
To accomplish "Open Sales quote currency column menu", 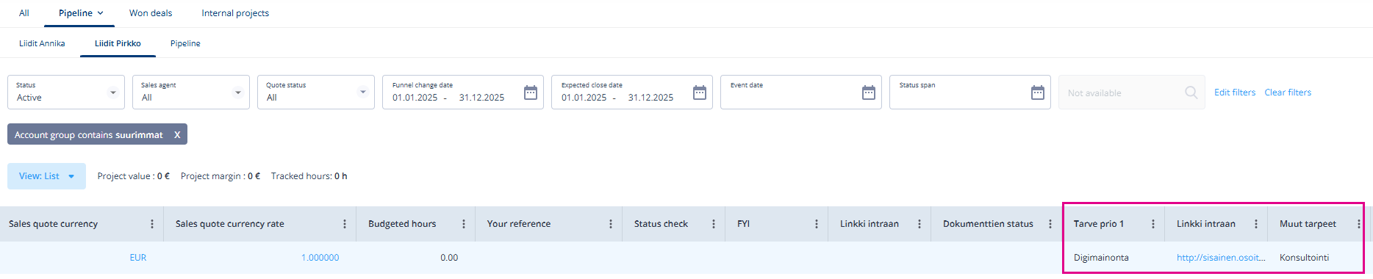I will [x=152, y=224].
